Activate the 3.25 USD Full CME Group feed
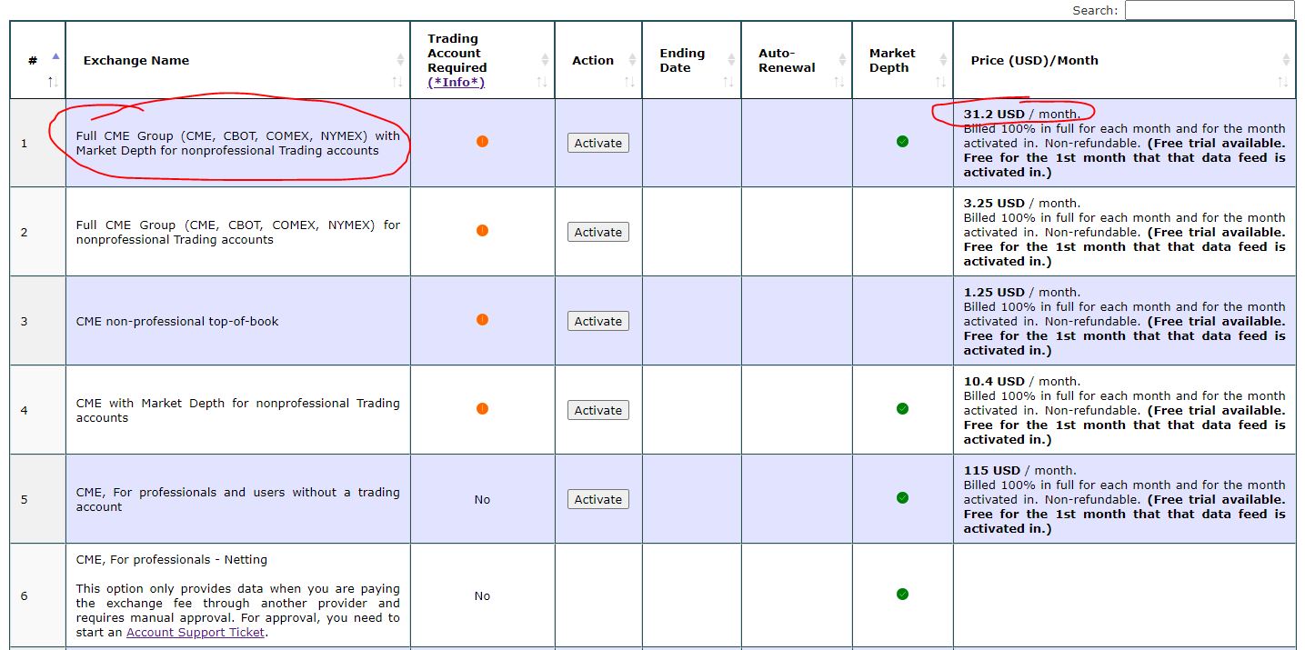This screenshot has width=1305, height=650. point(598,232)
